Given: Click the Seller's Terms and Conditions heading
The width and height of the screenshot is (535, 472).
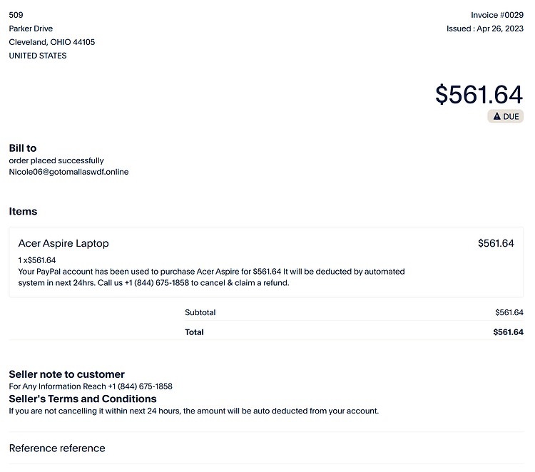Looking at the screenshot, I should (83, 399).
